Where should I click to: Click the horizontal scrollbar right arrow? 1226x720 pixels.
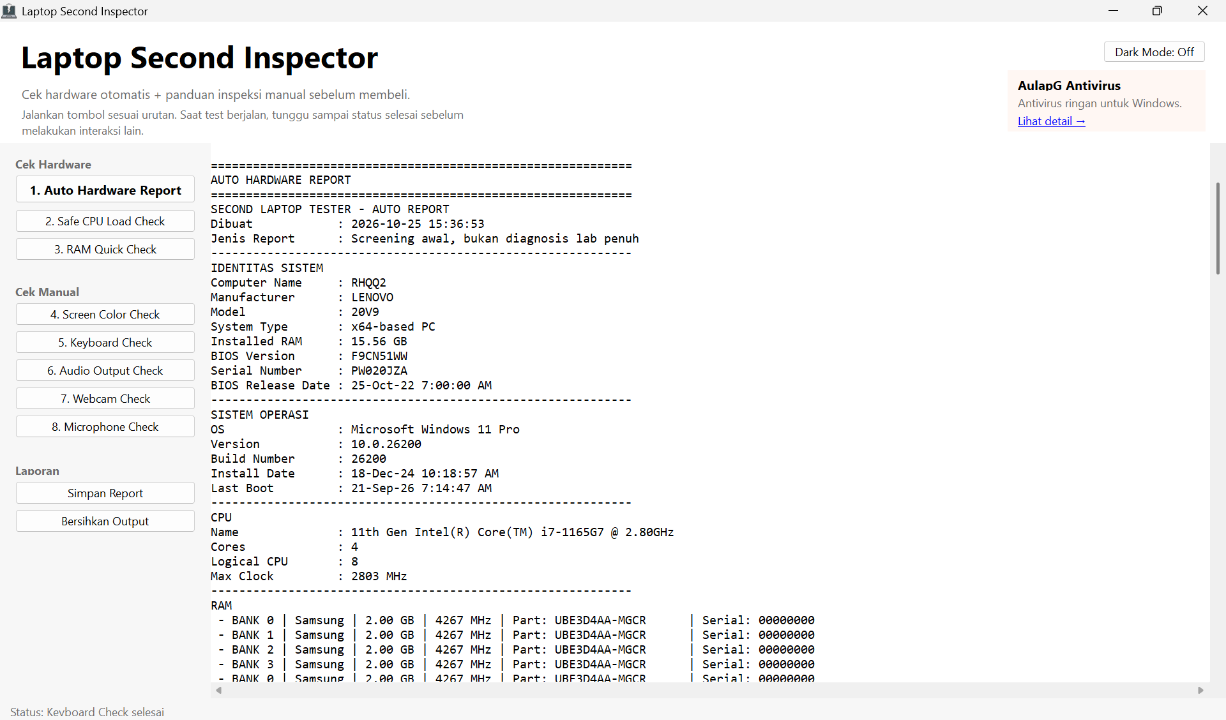point(1200,690)
